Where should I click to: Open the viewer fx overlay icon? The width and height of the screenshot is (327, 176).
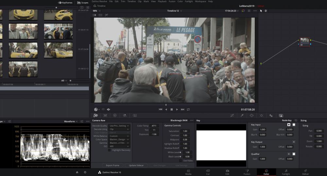click(x=96, y=110)
